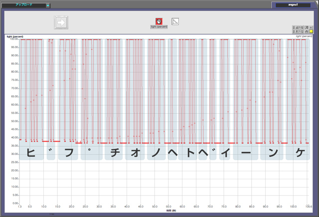319x217 pixels.
Task: Click the 25.00 y-axis value
Action: [x=15, y=162]
